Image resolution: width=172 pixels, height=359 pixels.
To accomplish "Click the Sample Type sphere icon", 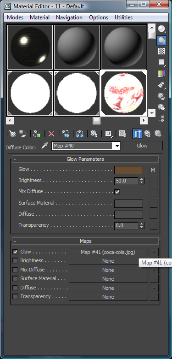I will pos(161,29).
